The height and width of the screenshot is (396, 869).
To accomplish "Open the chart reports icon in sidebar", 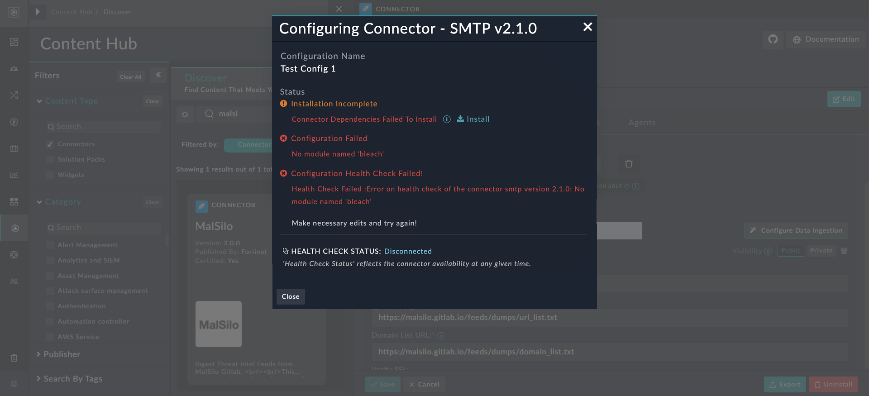I will click(x=14, y=175).
